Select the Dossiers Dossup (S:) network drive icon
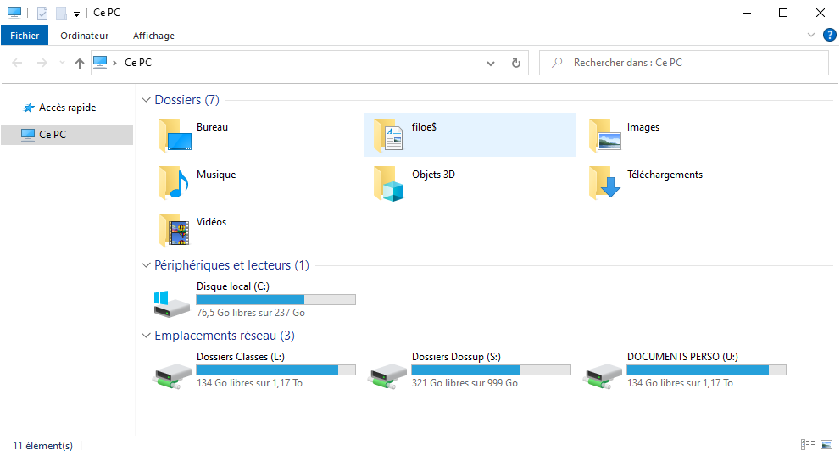Image resolution: width=840 pixels, height=456 pixels. coord(387,375)
